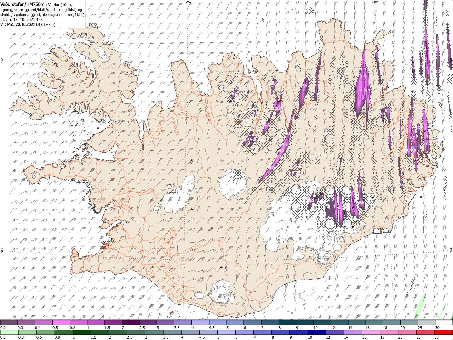Pick the 2.5 grey-green swatch in bottom legend row
The width and height of the screenshot is (453, 340).
[136, 333]
